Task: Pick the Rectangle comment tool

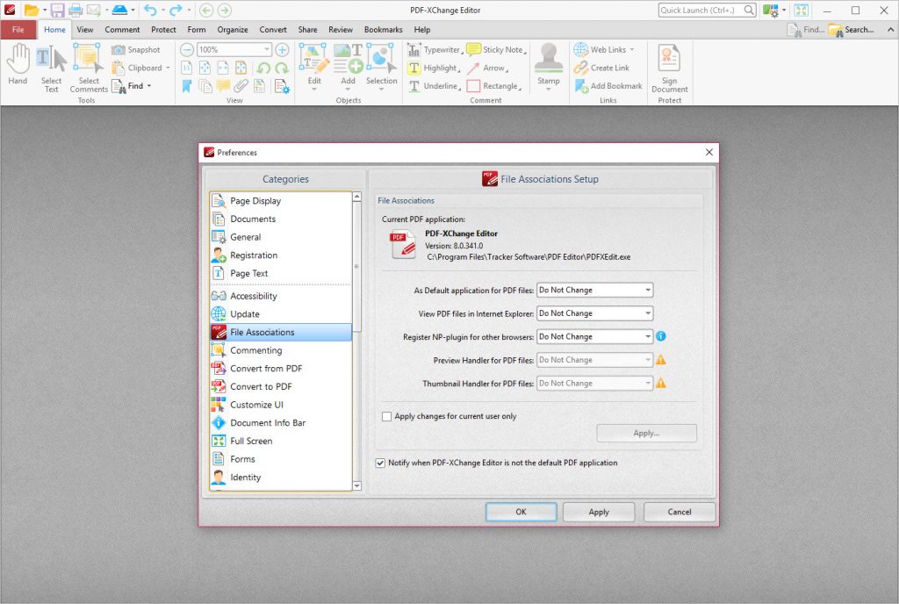Action: coord(493,86)
